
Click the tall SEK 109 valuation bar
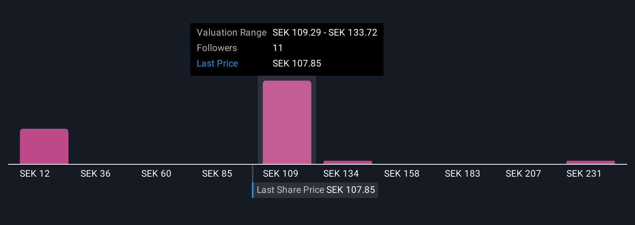coord(287,122)
